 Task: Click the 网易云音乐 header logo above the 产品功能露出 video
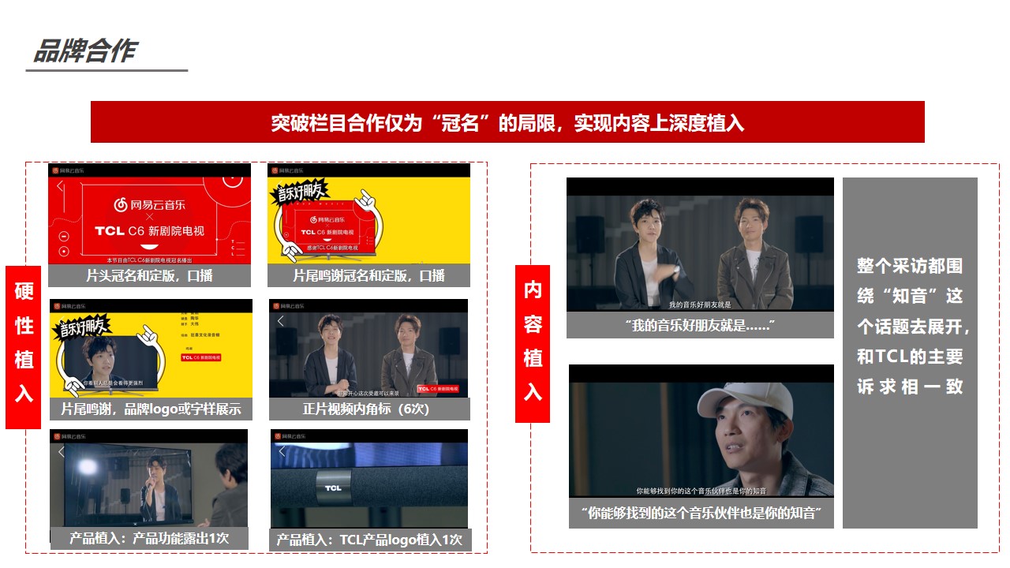[69, 436]
